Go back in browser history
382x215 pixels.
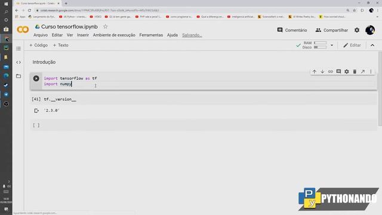point(17,10)
